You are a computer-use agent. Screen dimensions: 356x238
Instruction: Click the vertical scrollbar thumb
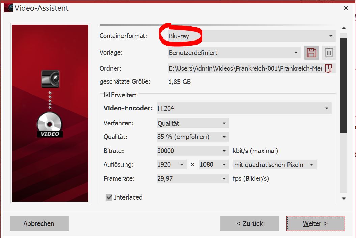(344, 85)
